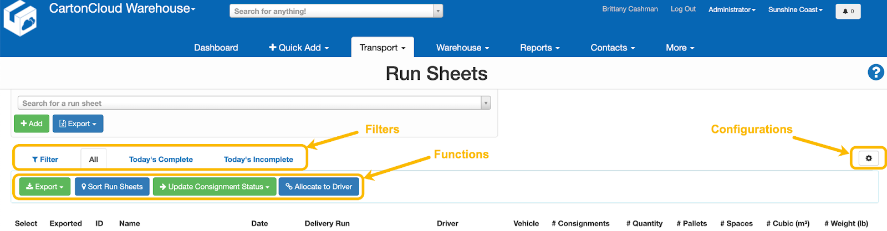Select the Today's Complete tab
The width and height of the screenshot is (887, 231).
[161, 160]
